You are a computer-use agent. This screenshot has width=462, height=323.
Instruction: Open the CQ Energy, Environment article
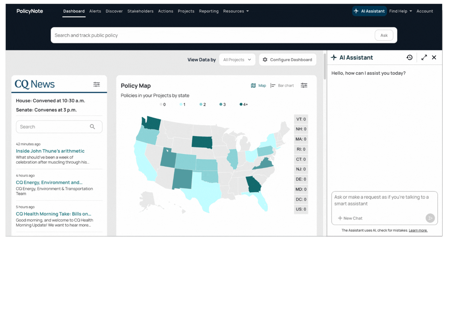49,182
